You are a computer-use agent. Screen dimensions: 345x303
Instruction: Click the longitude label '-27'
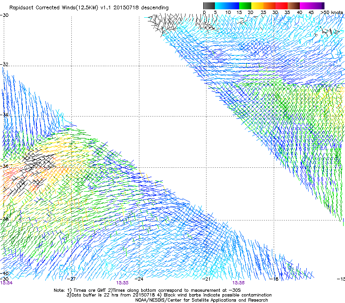tap(71, 279)
